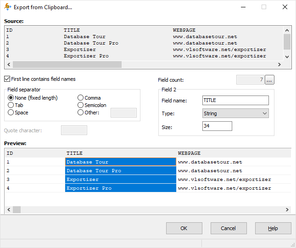Click Source scroll down arrow
The height and width of the screenshot is (248, 296).
(x=287, y=57)
